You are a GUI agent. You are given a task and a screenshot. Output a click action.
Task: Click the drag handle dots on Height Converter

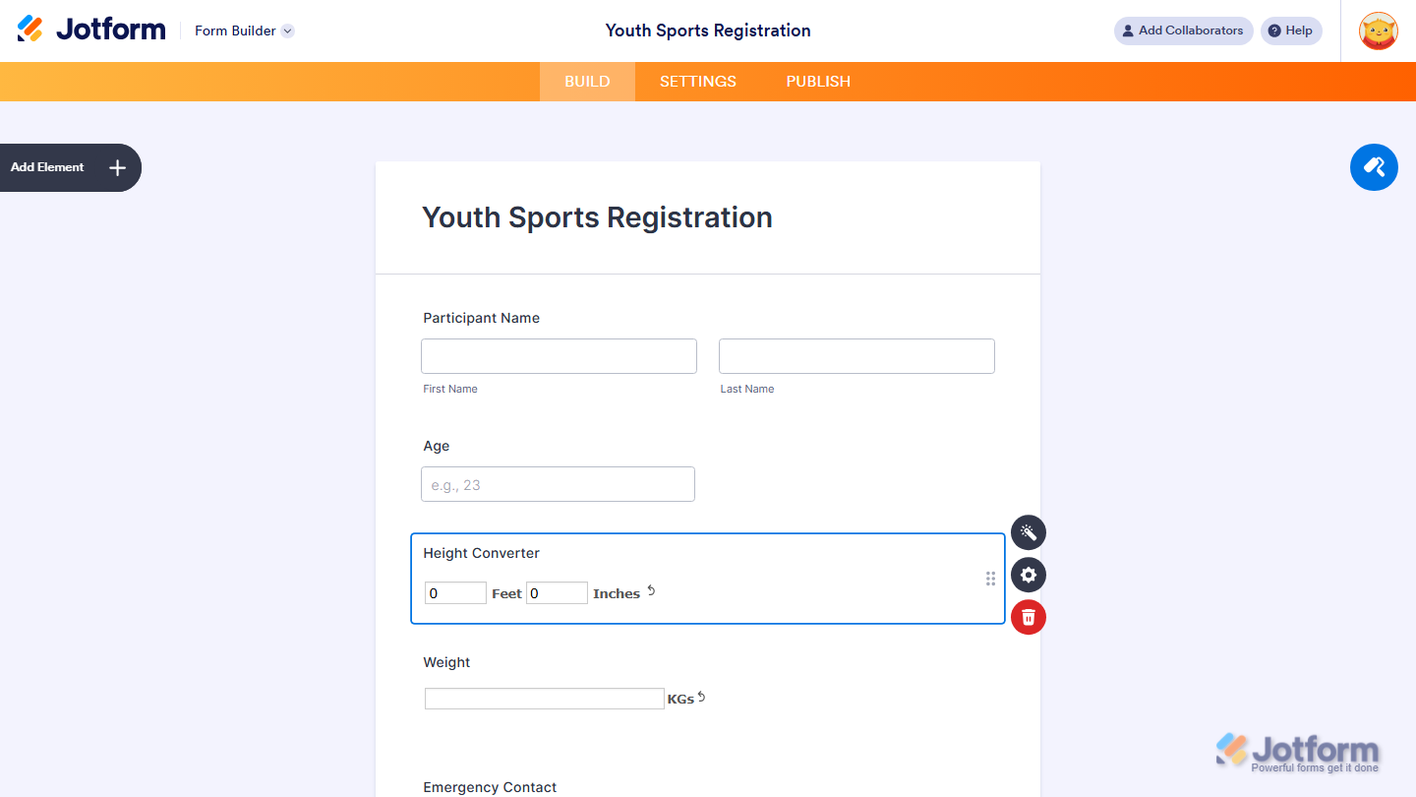[990, 579]
